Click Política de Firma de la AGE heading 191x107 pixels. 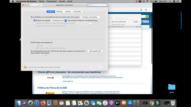tap(52, 88)
